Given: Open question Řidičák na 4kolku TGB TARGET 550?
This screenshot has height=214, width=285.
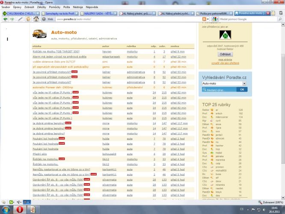Looking at the screenshot, I should (56, 51).
